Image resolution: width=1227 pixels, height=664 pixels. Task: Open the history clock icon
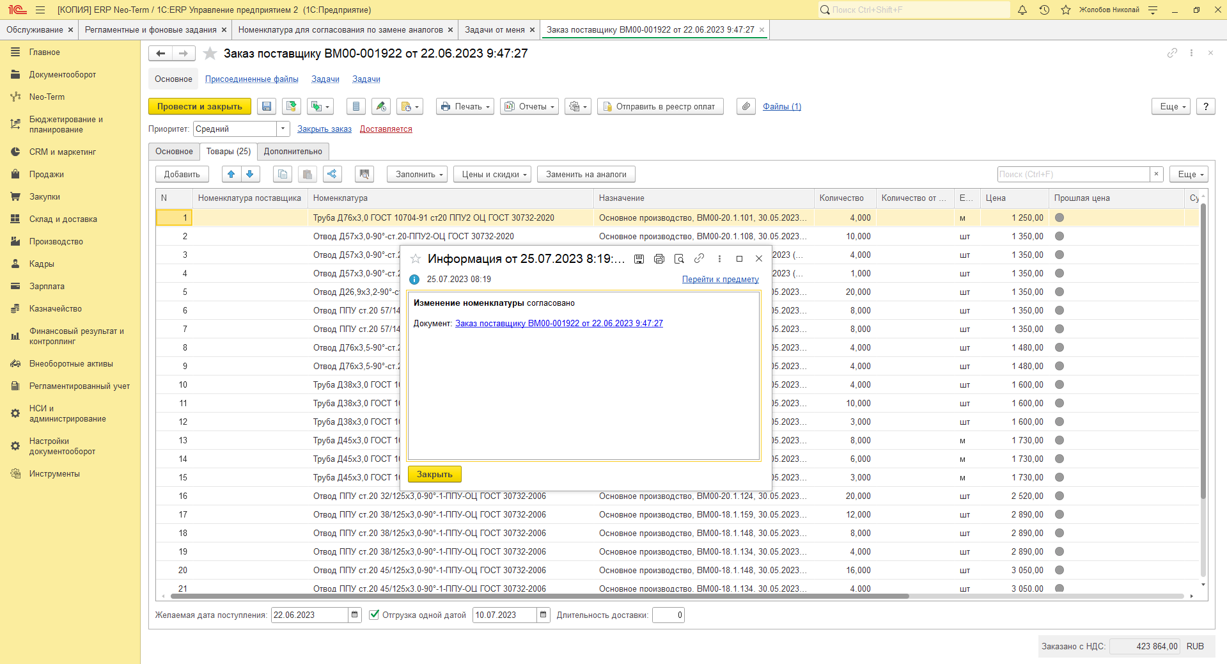1044,10
